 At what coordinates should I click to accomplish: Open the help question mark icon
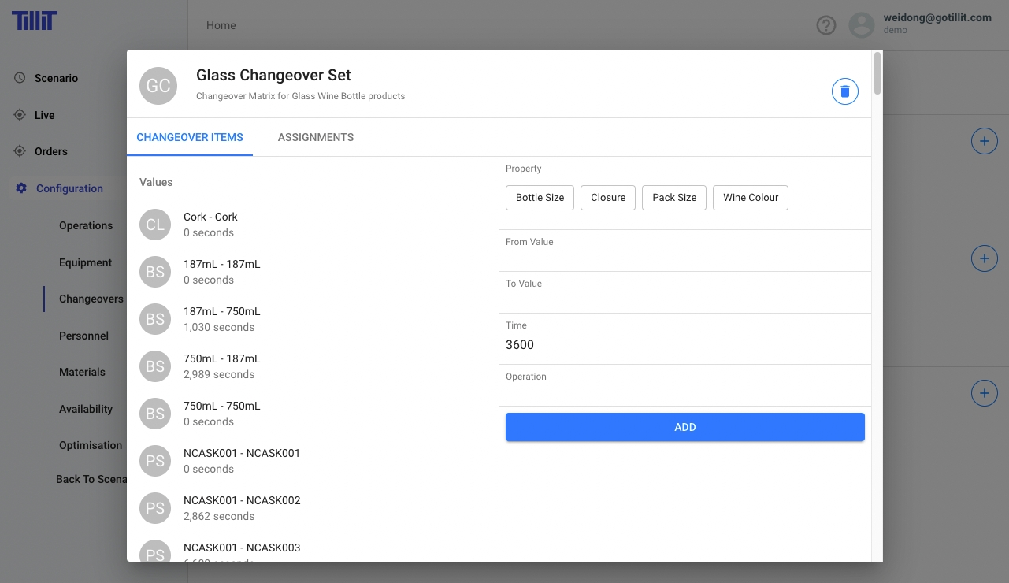tap(825, 25)
